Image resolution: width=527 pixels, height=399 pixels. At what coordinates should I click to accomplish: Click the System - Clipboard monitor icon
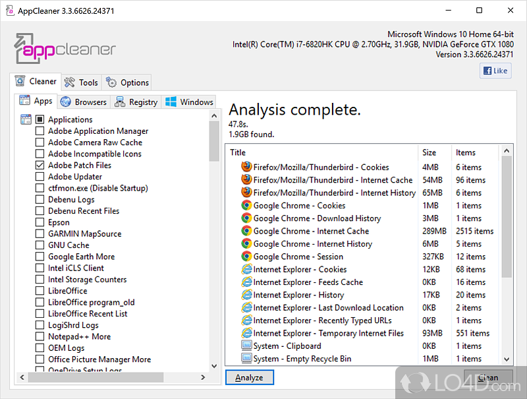[246, 346]
